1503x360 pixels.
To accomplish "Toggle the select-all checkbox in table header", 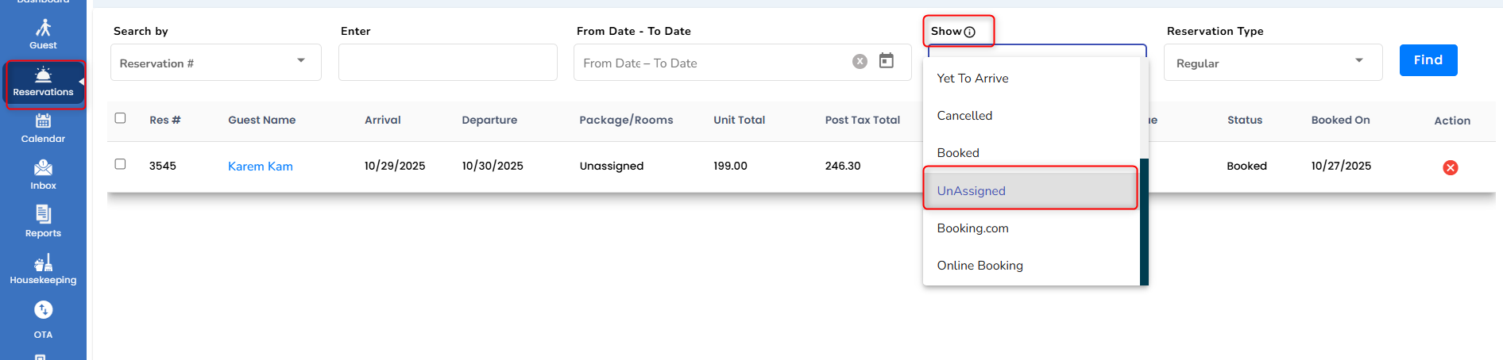I will (121, 118).
